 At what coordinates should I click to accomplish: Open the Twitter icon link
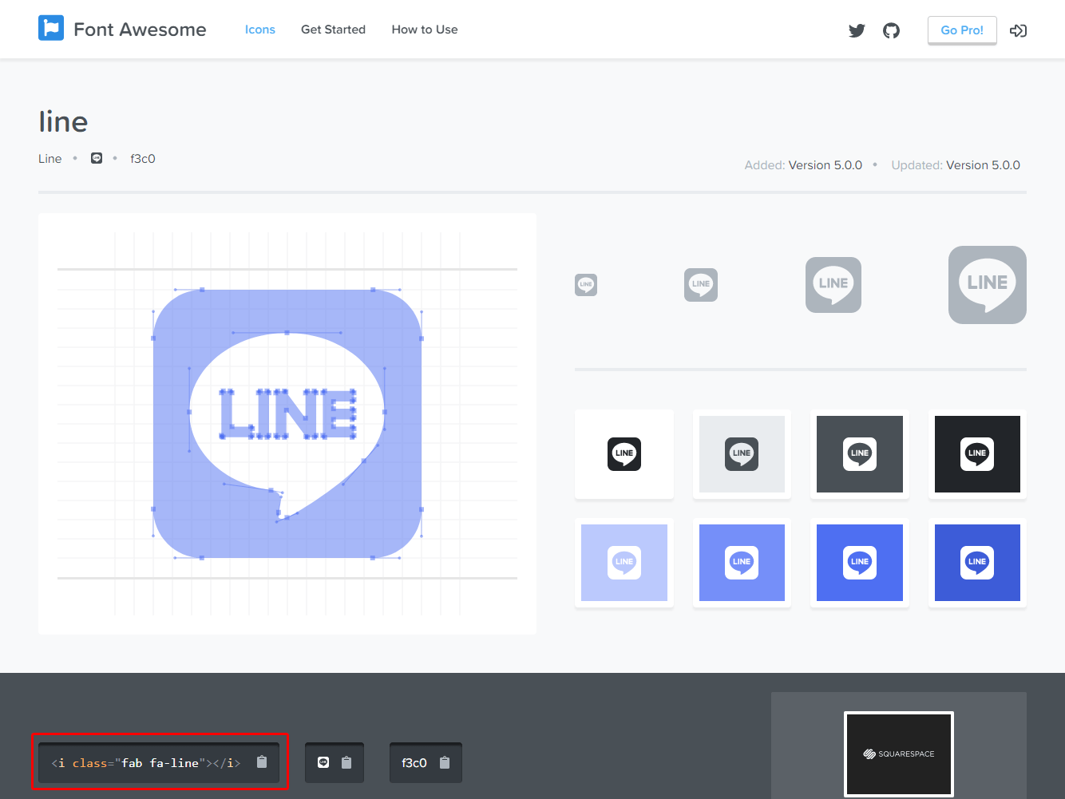(x=857, y=30)
